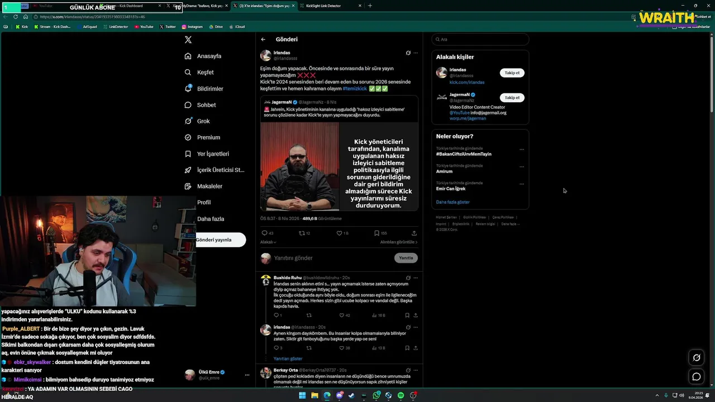Open the Instagram bookmark
This screenshot has height=402, width=715.
(x=192, y=27)
